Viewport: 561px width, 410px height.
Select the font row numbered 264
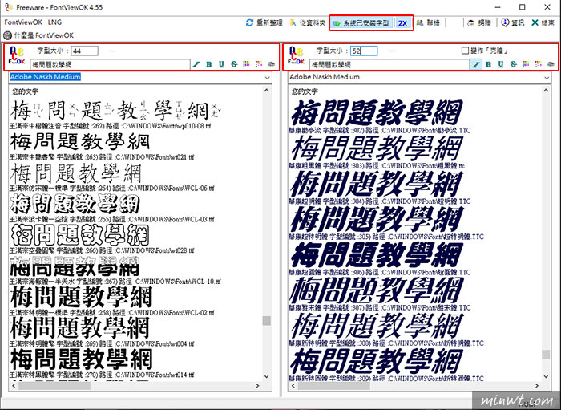pos(111,177)
